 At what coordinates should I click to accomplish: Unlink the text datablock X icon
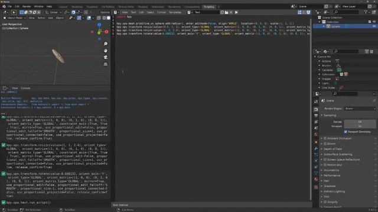(x=231, y=12)
